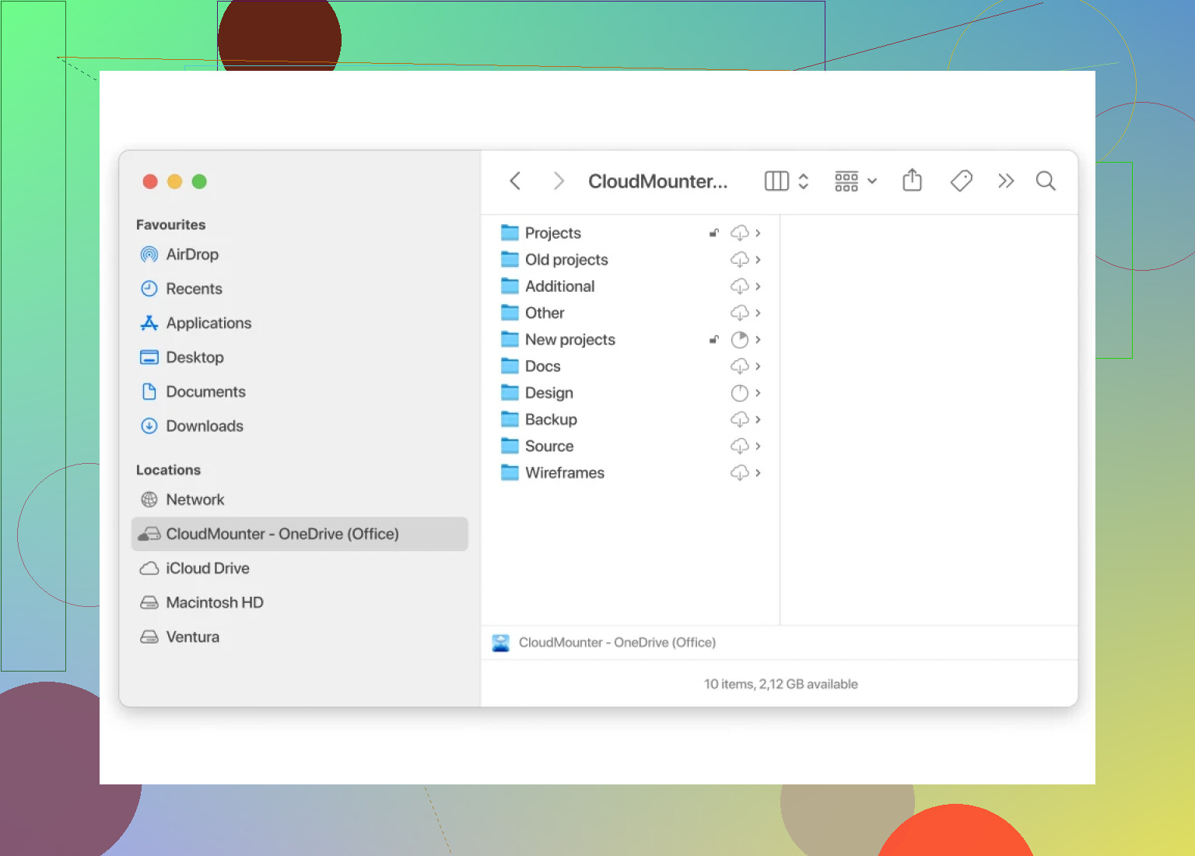This screenshot has height=856, width=1195.
Task: Select the Other folder
Action: [630, 313]
